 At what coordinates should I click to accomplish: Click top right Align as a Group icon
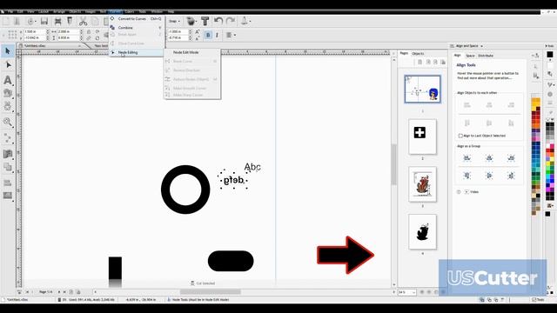coord(511,158)
